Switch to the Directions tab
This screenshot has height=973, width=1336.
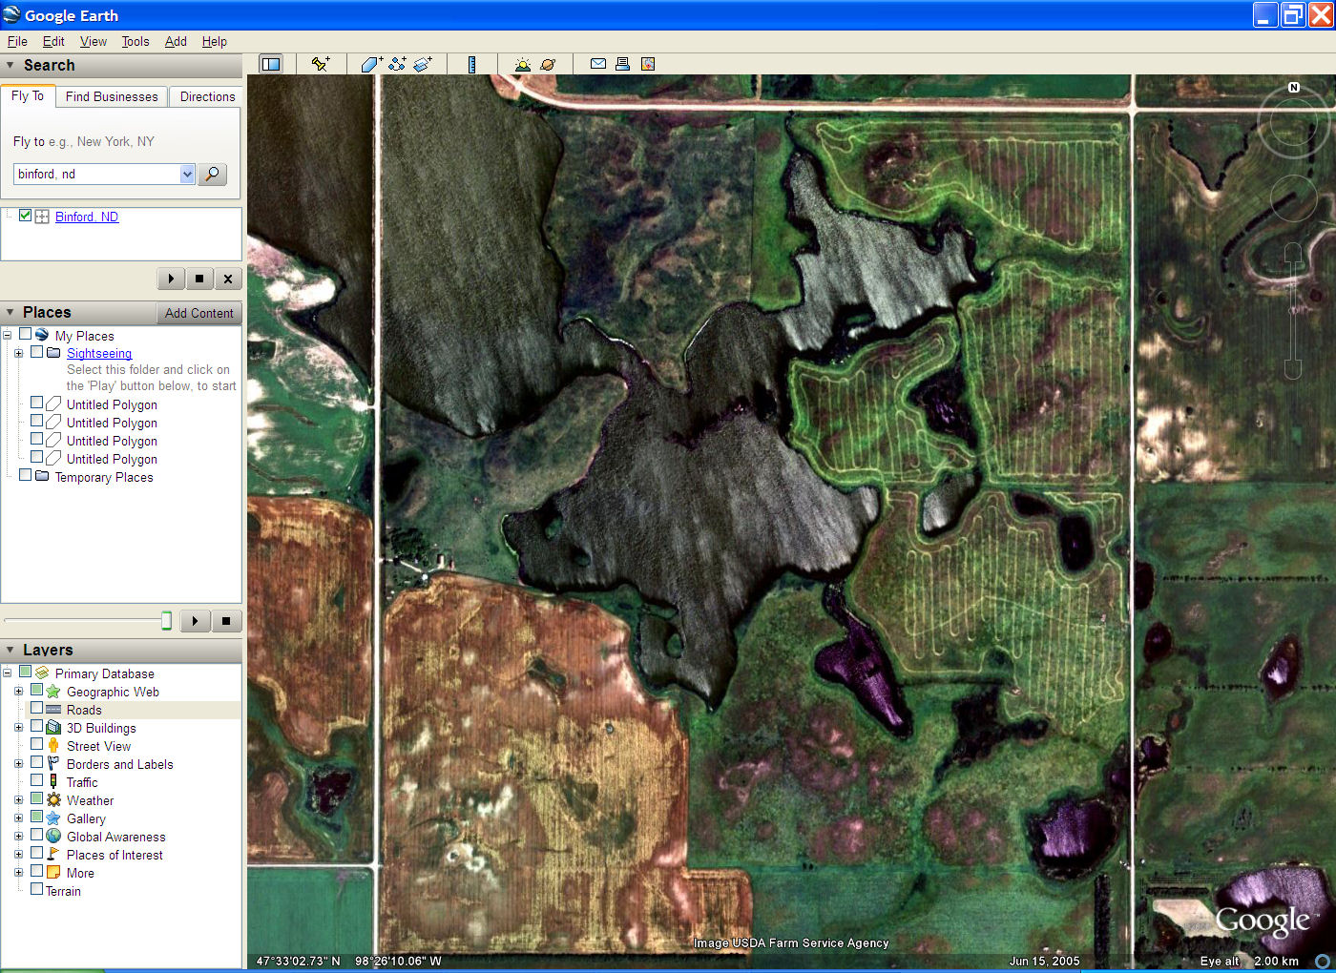pos(207,96)
